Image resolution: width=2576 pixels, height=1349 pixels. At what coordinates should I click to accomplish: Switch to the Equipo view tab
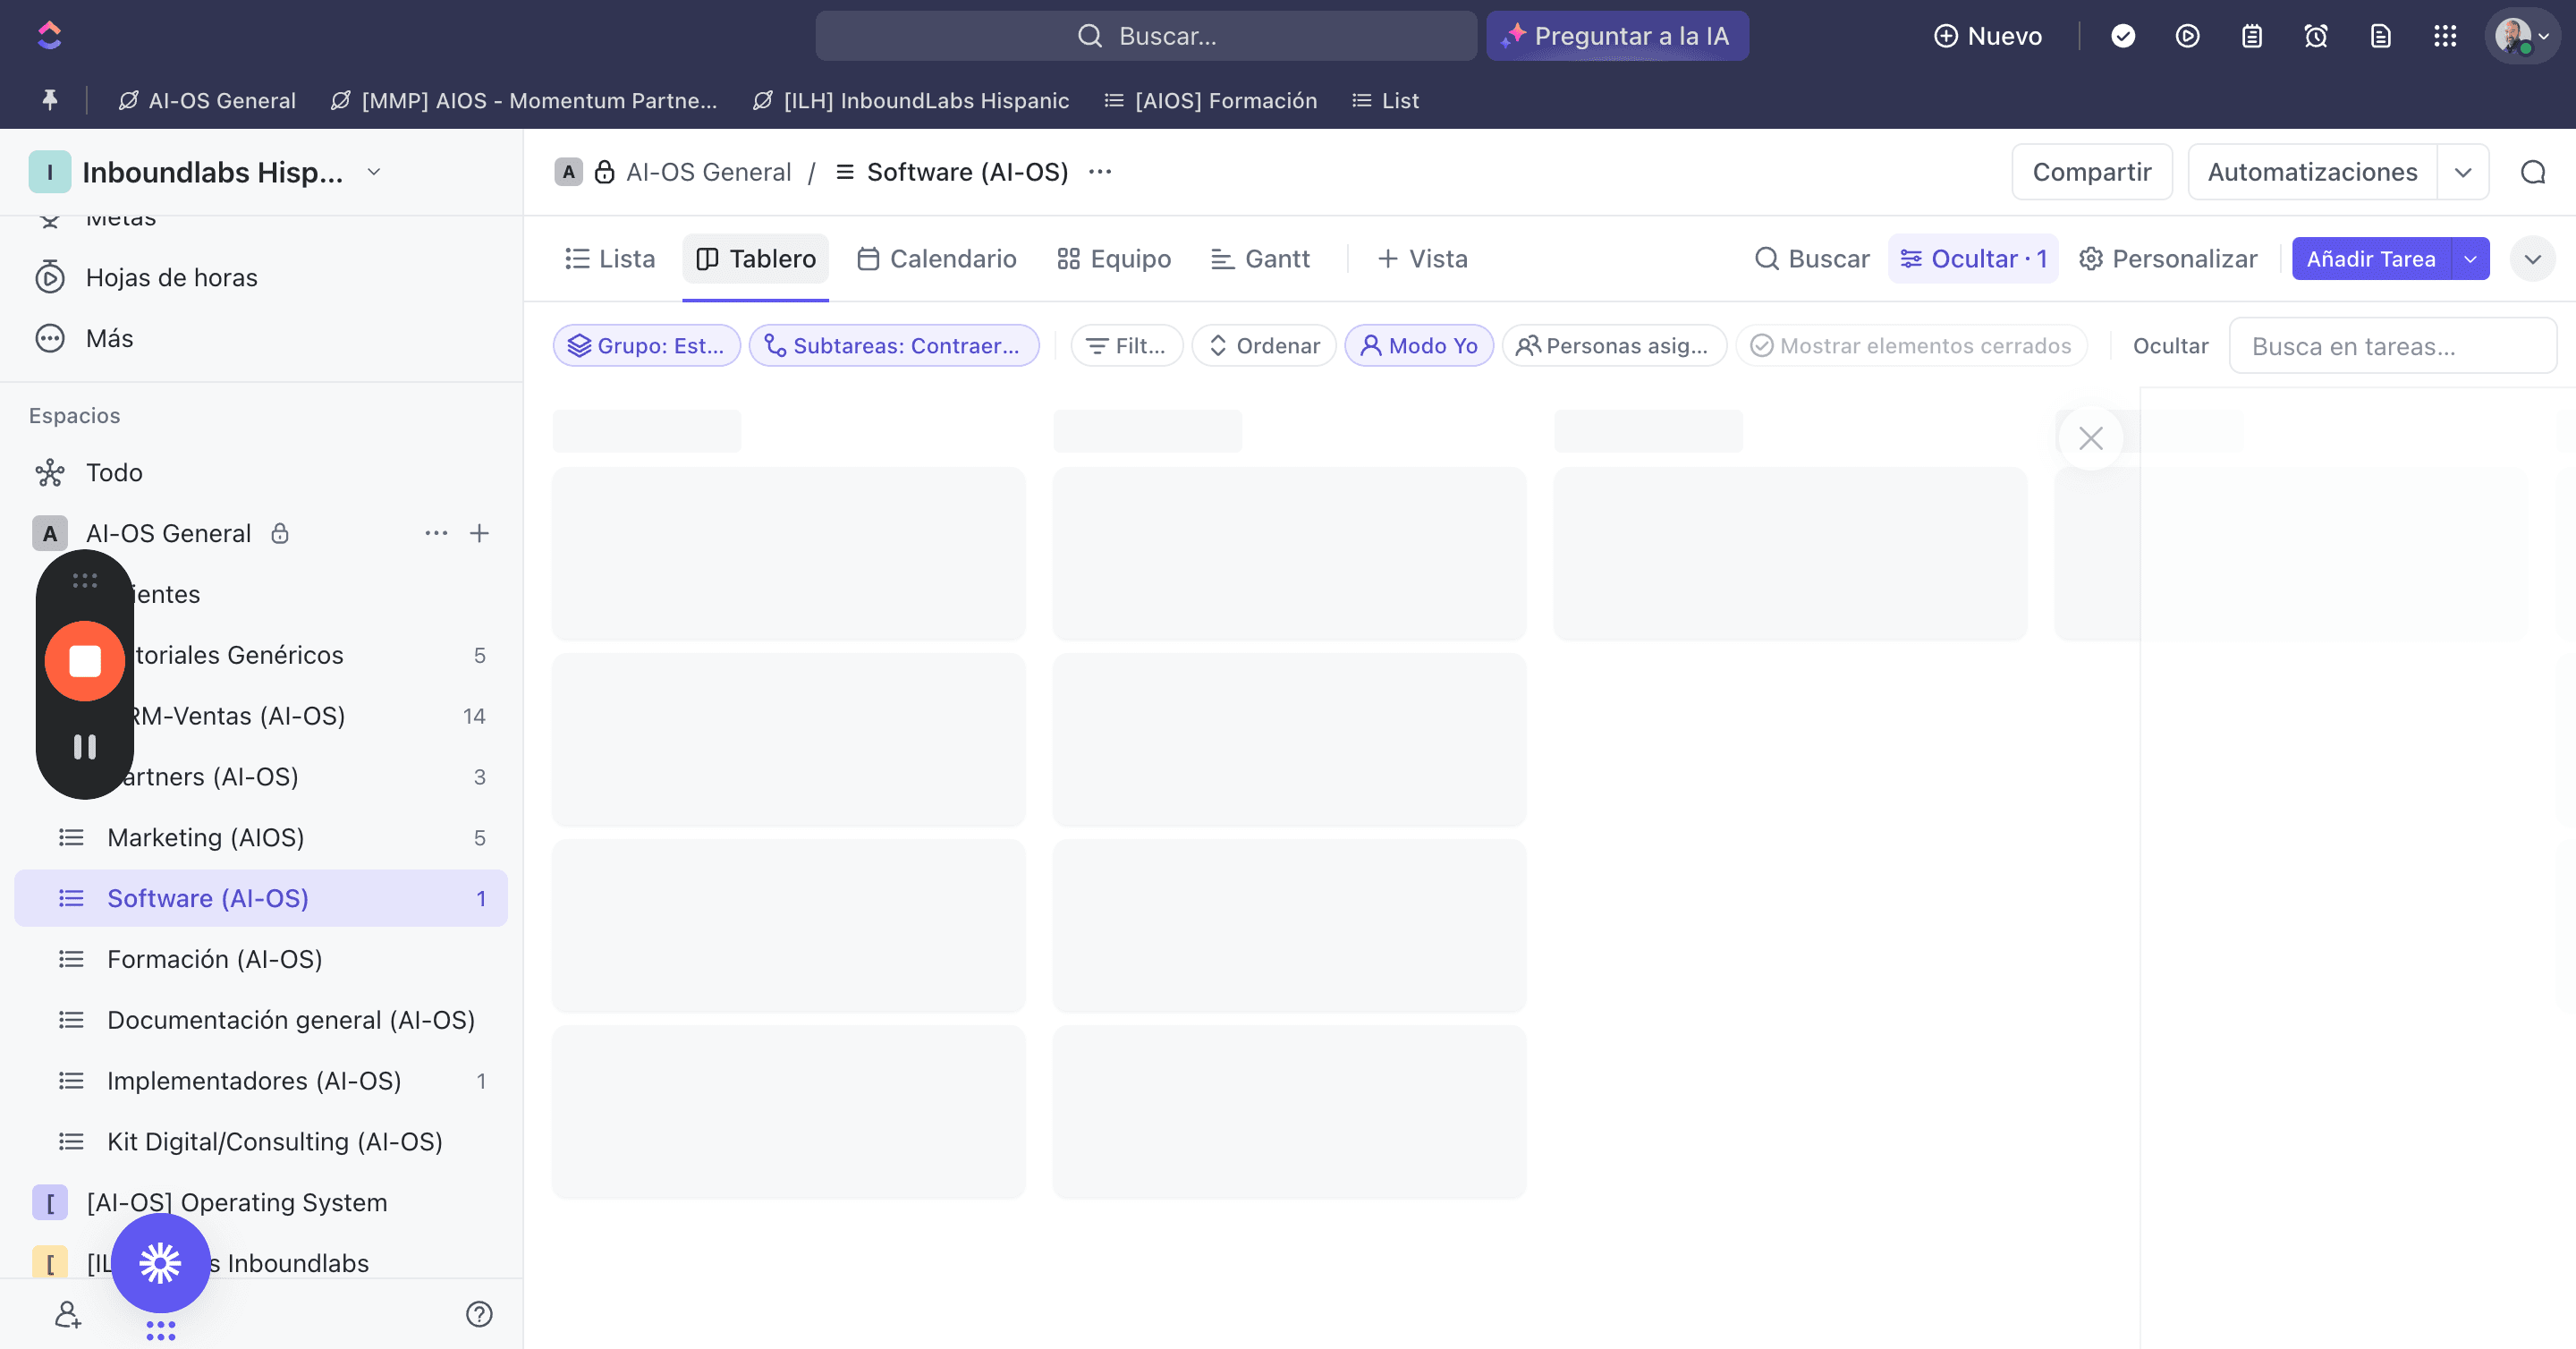[x=1114, y=259]
